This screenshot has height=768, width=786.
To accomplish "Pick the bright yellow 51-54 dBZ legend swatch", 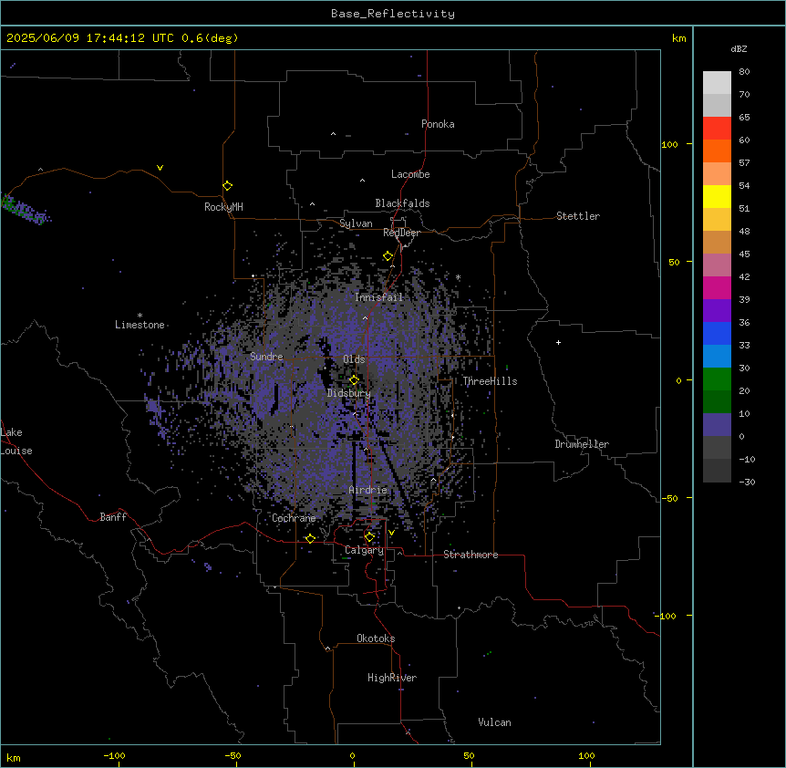I will (x=717, y=196).
